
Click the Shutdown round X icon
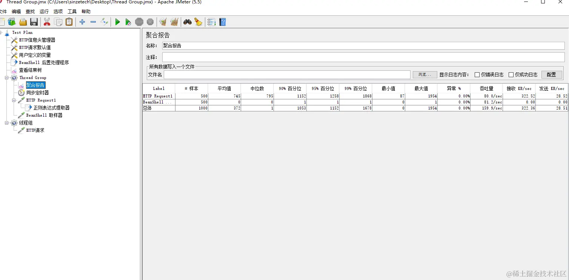[150, 22]
